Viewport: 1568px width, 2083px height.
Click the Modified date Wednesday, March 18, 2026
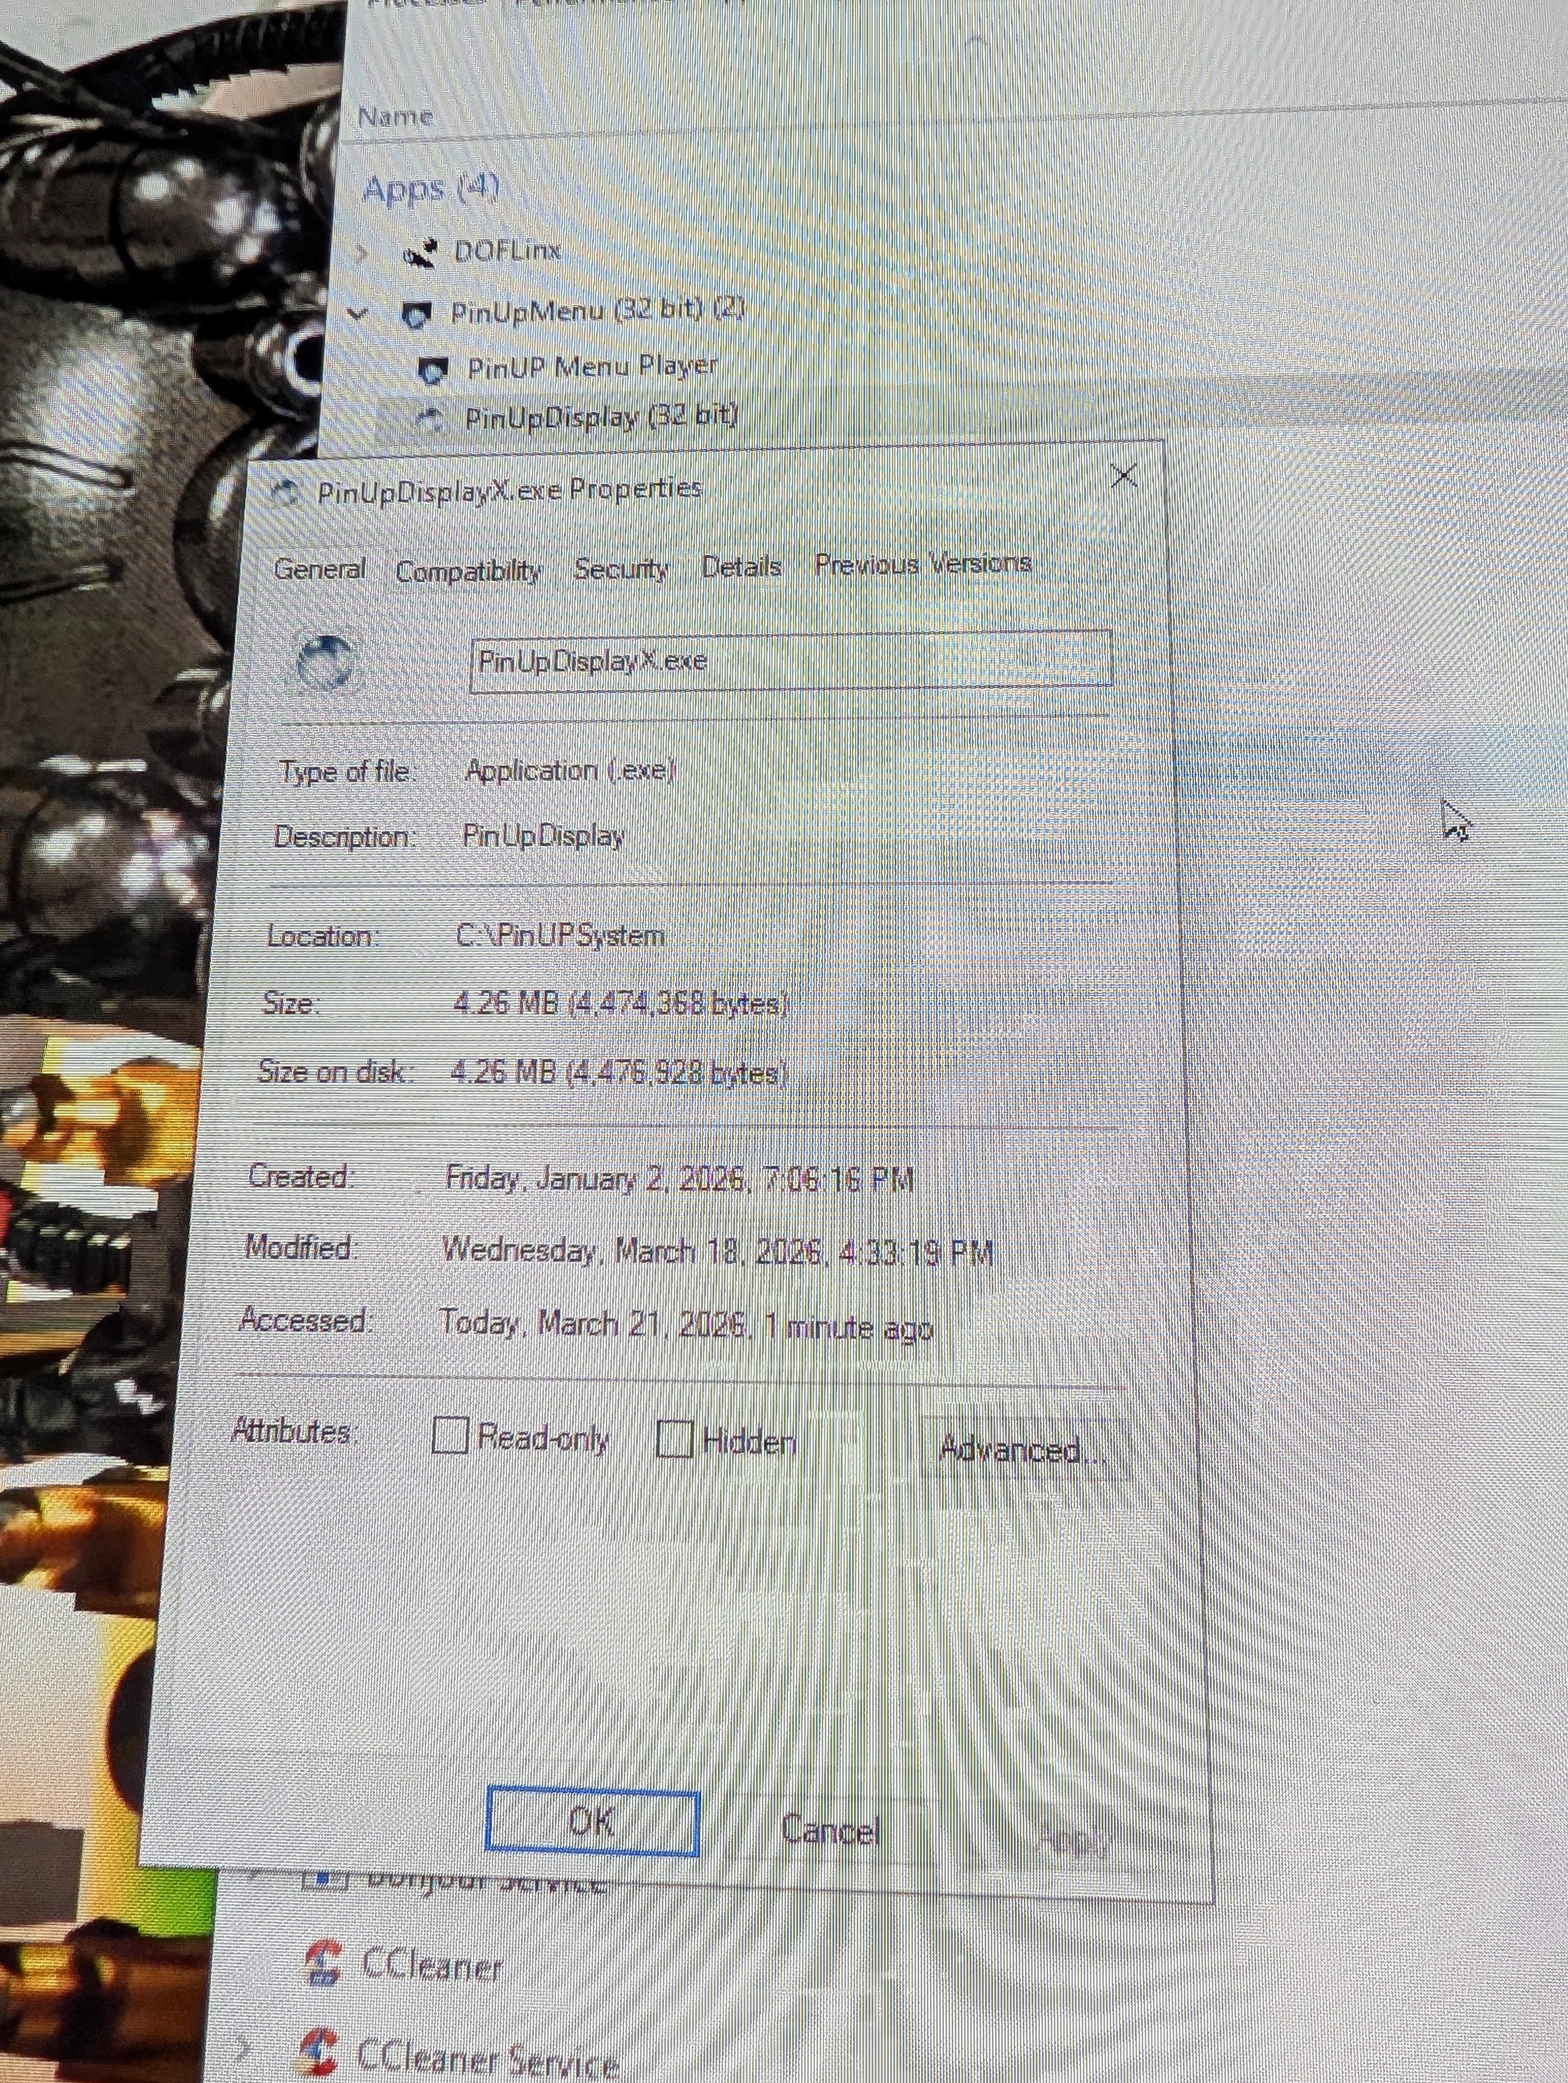(x=717, y=1251)
